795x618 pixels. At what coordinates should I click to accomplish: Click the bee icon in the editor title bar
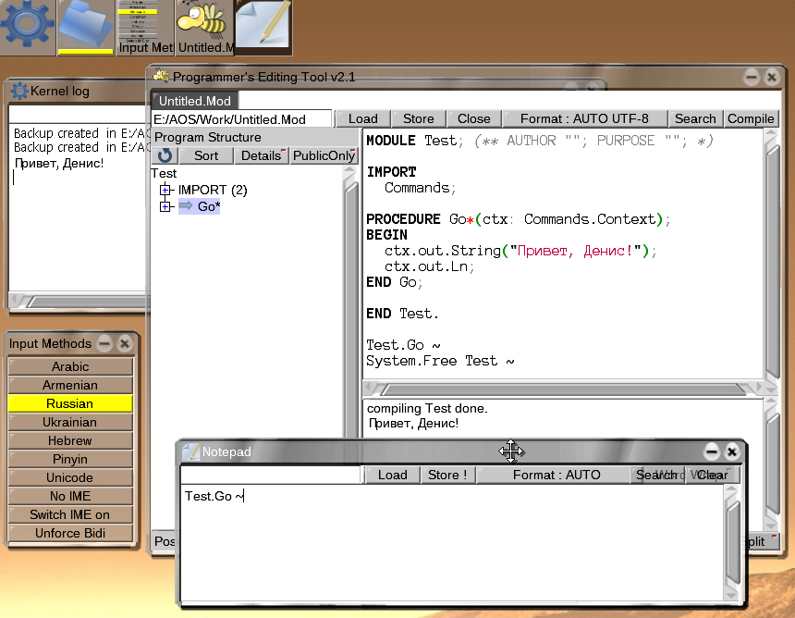[x=162, y=77]
